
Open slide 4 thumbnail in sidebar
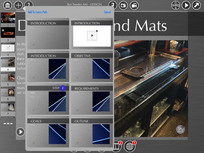coord(8,62)
